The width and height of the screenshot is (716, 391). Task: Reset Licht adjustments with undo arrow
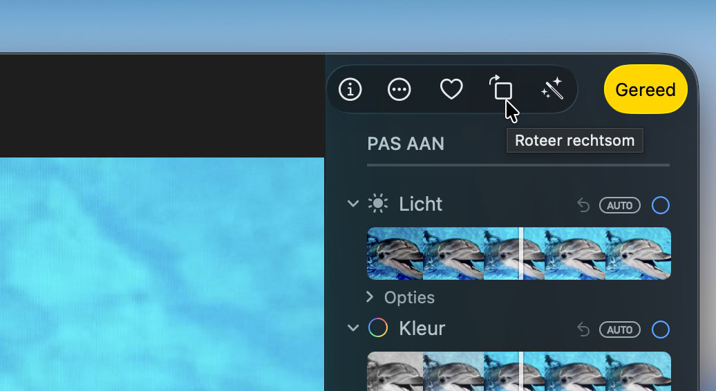583,205
